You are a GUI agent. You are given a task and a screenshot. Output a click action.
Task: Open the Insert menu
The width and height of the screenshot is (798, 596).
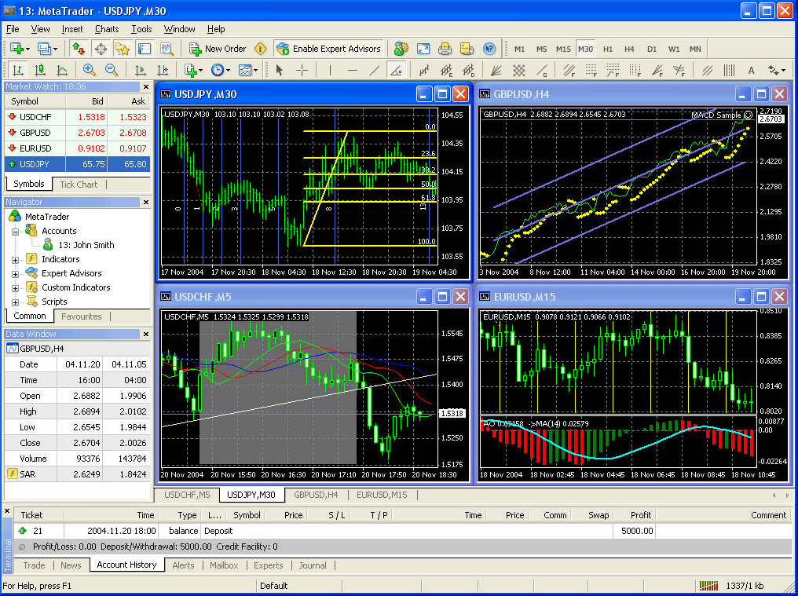72,29
